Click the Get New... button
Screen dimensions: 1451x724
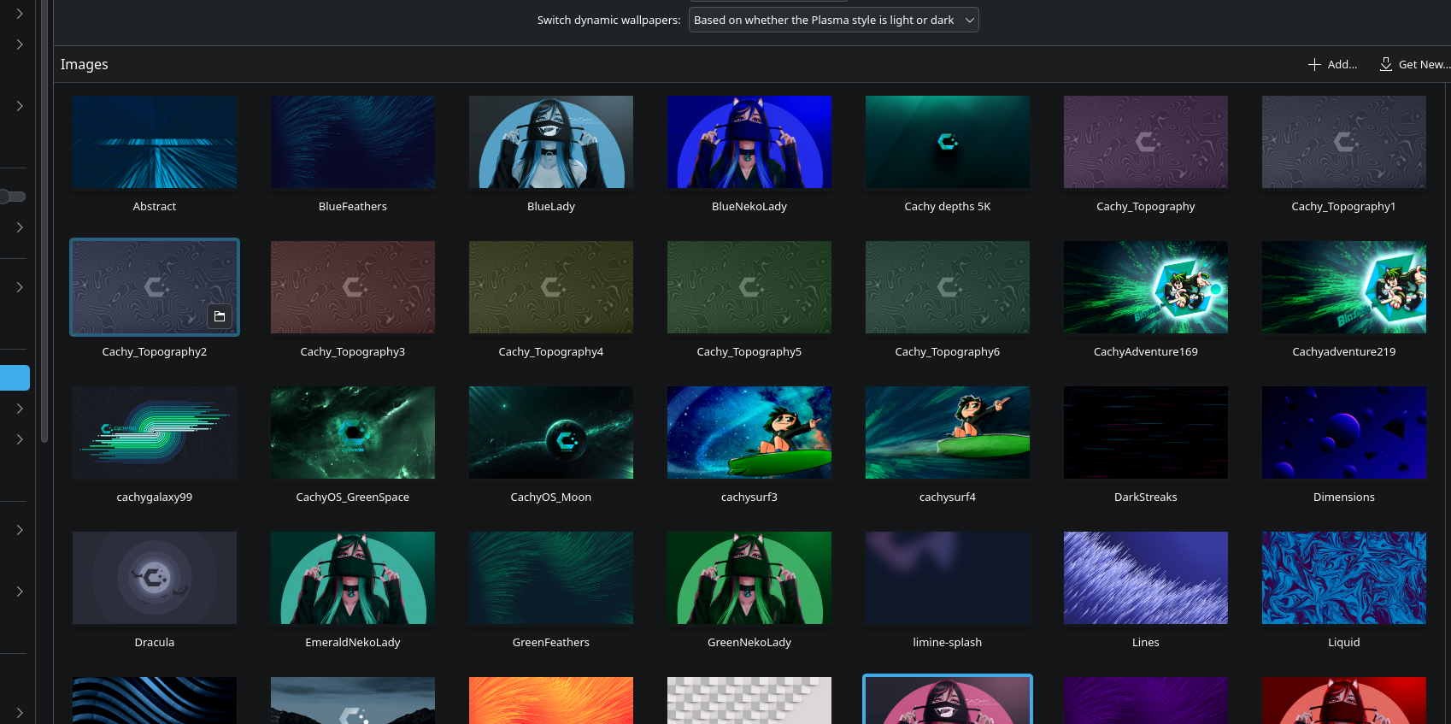coord(1414,64)
